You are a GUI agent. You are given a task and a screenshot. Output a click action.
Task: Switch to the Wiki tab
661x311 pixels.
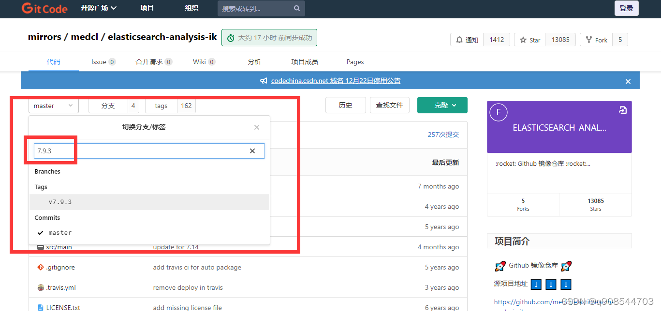click(x=204, y=62)
